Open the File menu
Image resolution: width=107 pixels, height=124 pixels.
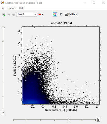3,8
